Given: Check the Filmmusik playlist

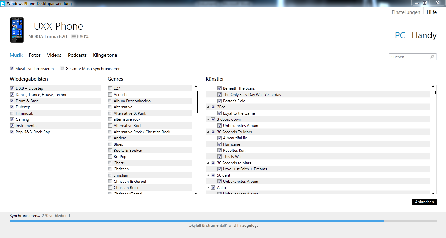Looking at the screenshot, I should tap(12, 113).
